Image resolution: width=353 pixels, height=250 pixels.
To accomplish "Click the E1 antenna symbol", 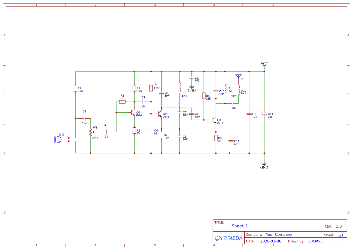I will pos(239,76).
